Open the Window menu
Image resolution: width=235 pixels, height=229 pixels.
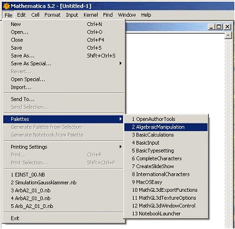click(127, 15)
